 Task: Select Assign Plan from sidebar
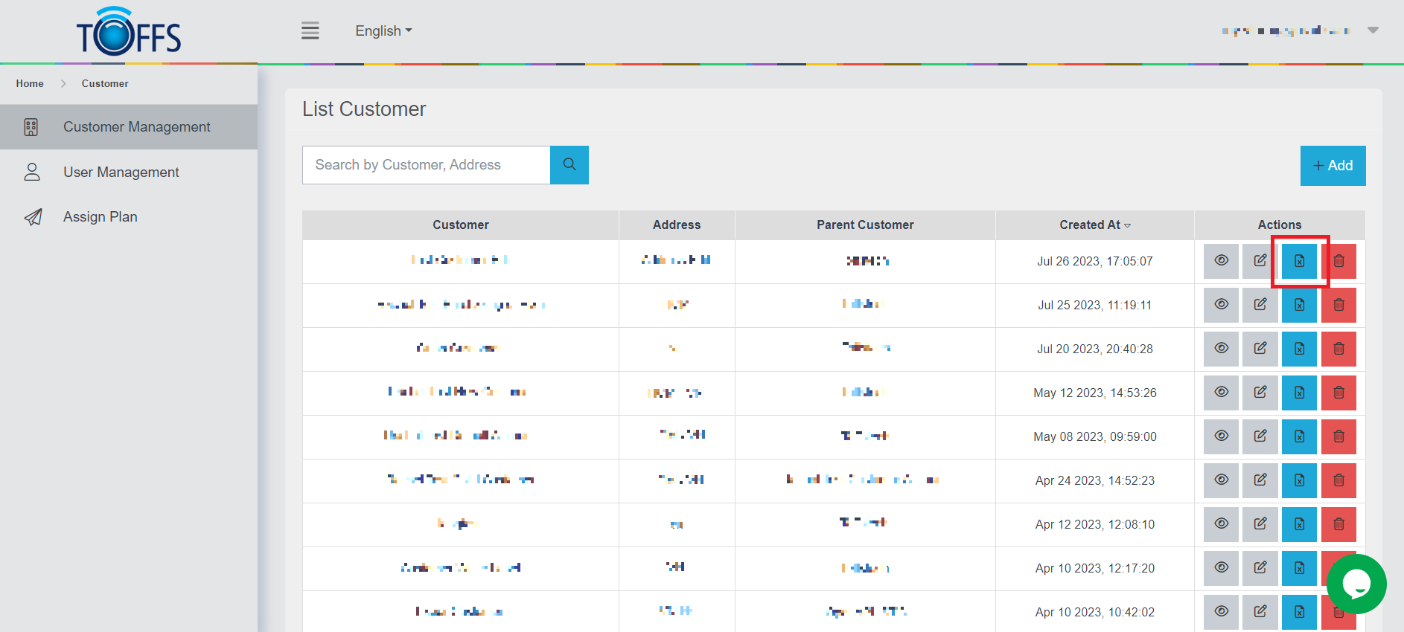pyautogui.click(x=100, y=216)
